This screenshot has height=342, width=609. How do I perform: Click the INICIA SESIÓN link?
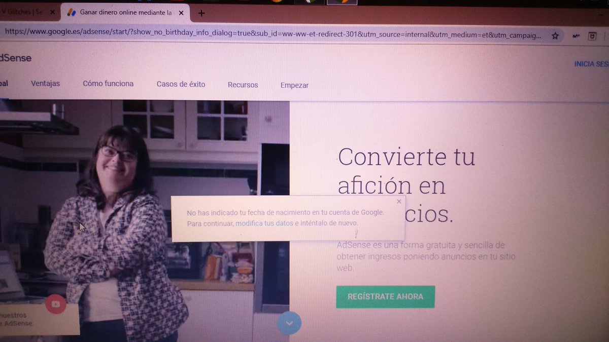[x=591, y=64]
